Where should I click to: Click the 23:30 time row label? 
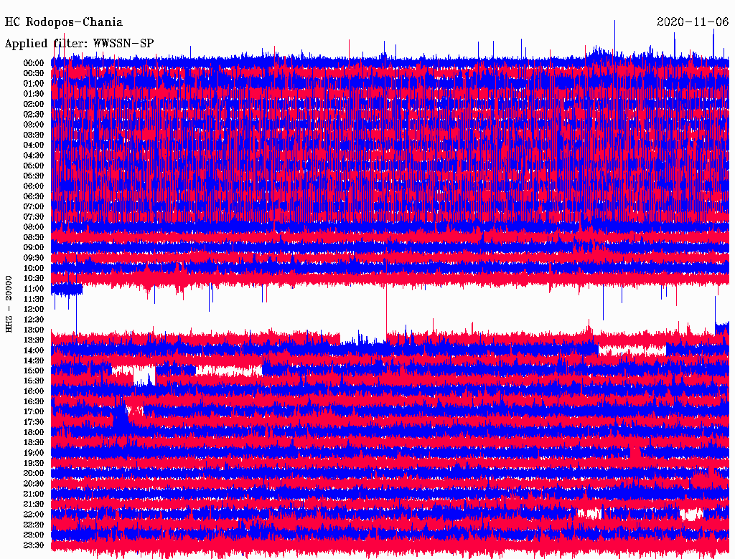[34, 545]
